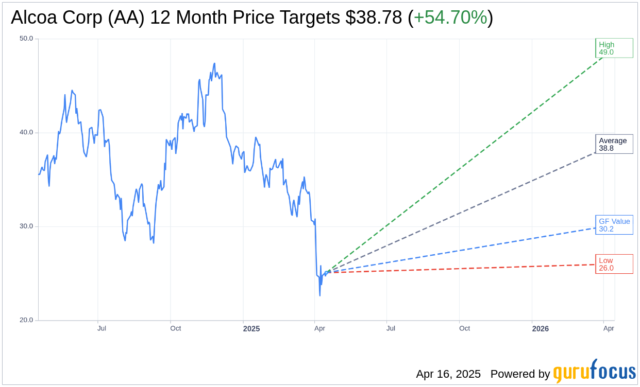Click the green dashed High projection line

coord(464,165)
